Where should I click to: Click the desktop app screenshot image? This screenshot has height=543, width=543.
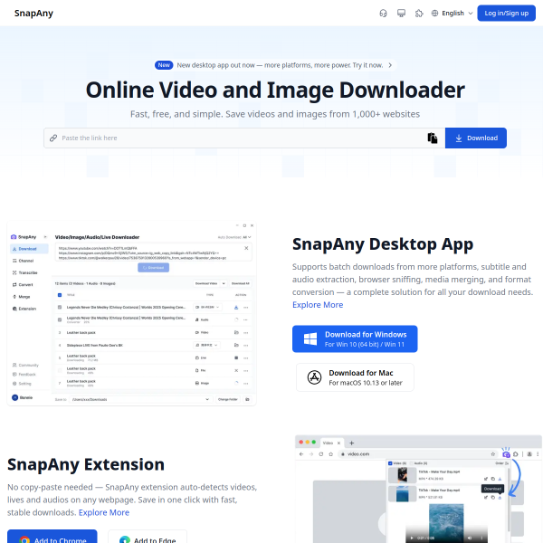click(131, 313)
